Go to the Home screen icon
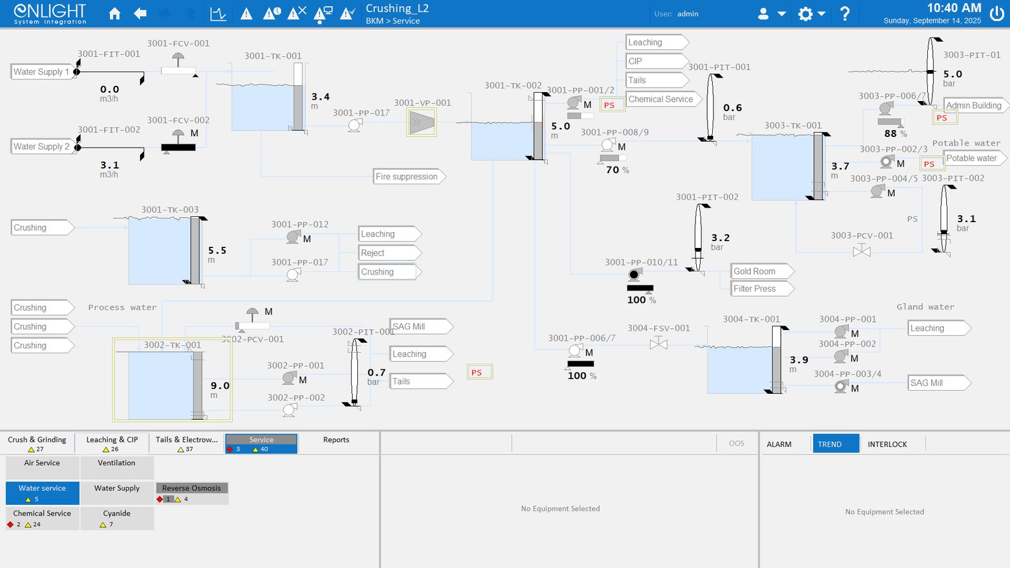This screenshot has height=568, width=1010. tap(115, 13)
